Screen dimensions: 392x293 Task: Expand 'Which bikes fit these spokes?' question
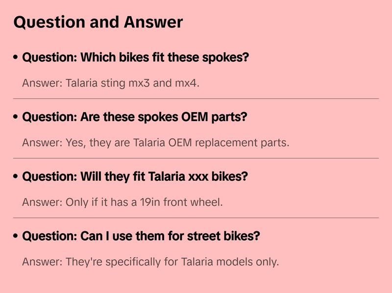tap(136, 58)
